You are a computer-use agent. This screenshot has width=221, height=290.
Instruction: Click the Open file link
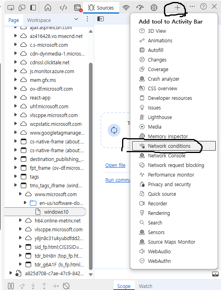(115, 165)
